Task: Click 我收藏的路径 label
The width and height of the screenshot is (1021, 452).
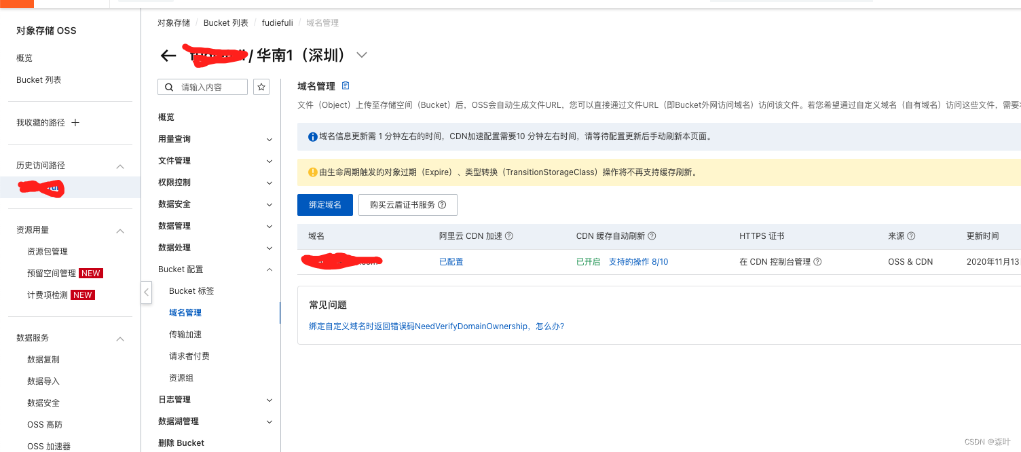Action: [x=41, y=123]
